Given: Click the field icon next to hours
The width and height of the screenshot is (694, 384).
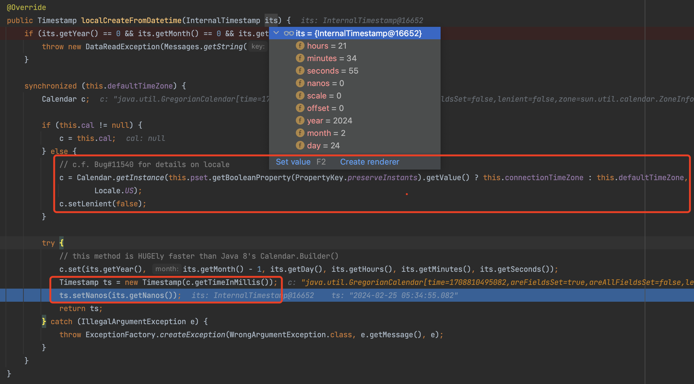Looking at the screenshot, I should coord(300,46).
